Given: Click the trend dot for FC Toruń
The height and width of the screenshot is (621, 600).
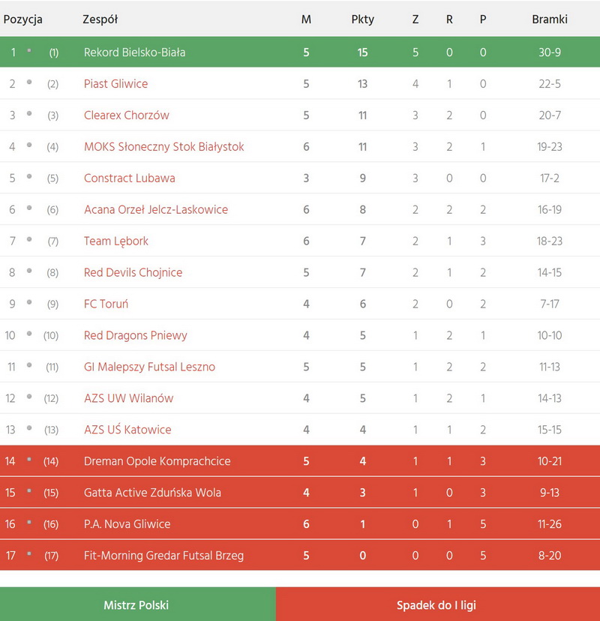Looking at the screenshot, I should click(29, 303).
